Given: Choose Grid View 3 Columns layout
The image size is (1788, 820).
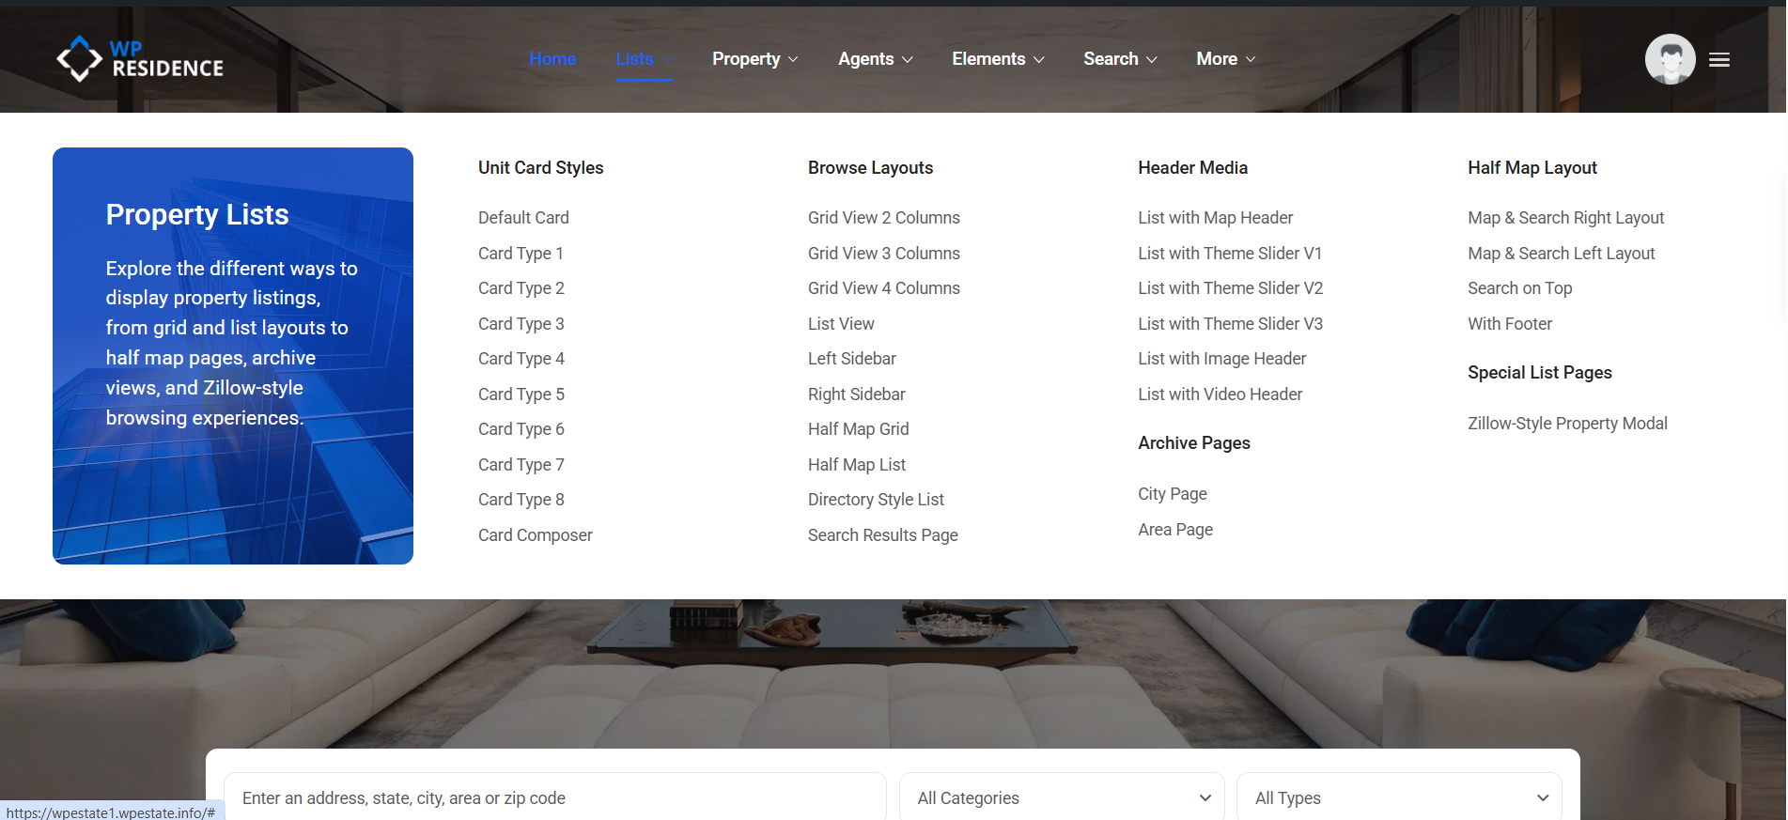Looking at the screenshot, I should 883,254.
